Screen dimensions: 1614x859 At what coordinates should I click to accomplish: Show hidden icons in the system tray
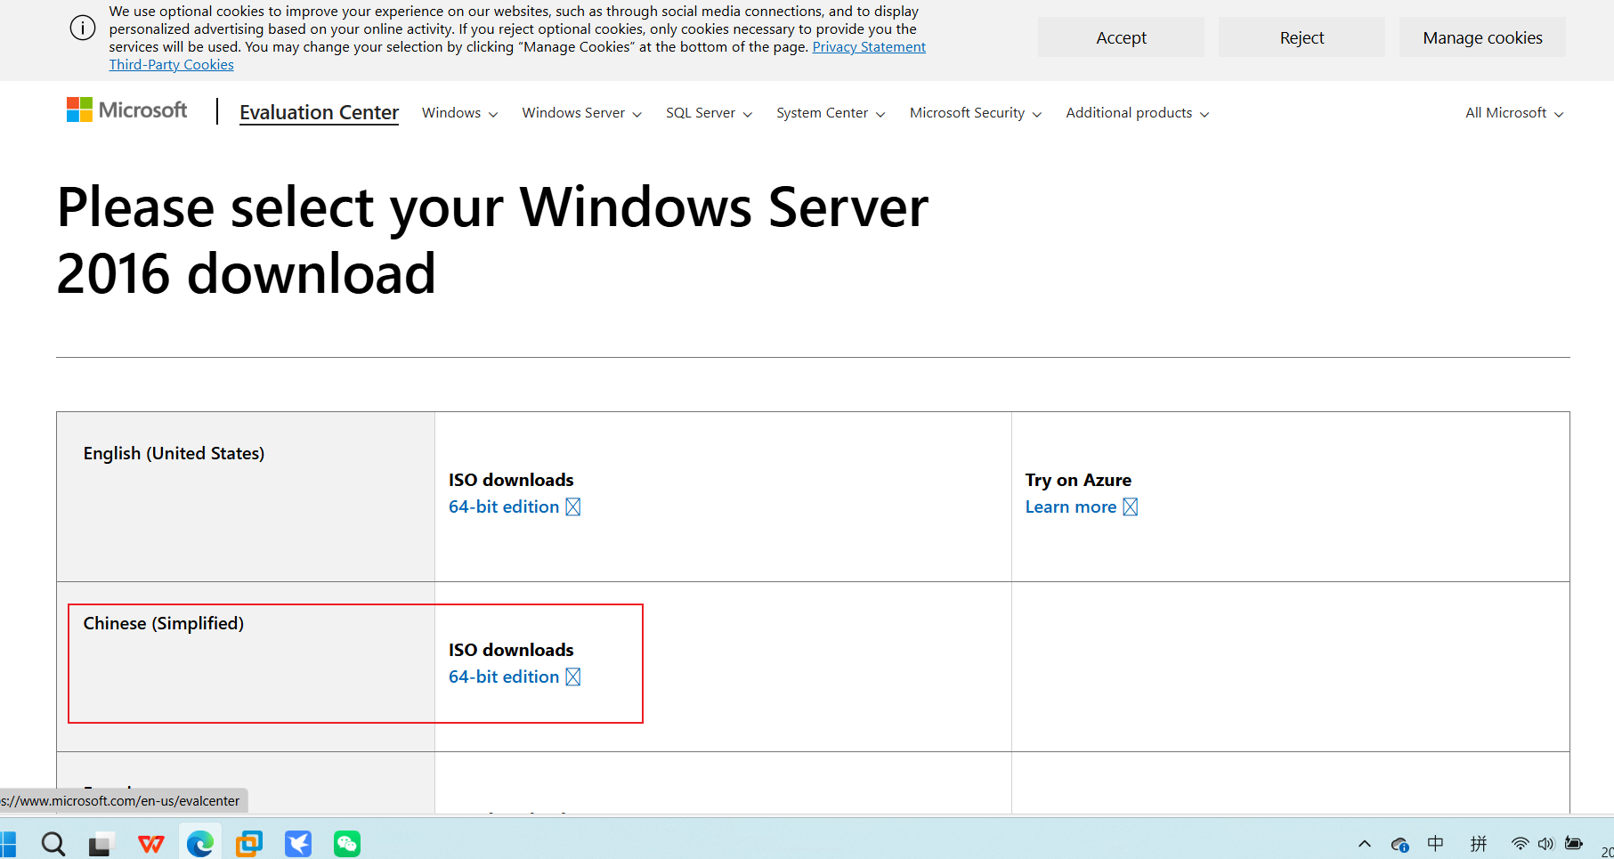(1364, 844)
